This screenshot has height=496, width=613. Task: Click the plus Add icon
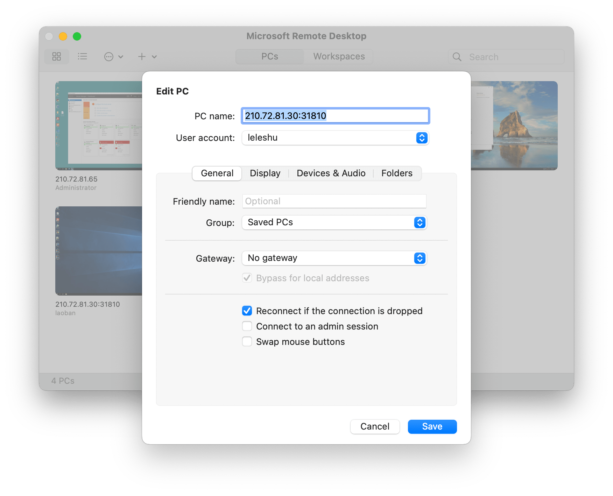pyautogui.click(x=142, y=57)
